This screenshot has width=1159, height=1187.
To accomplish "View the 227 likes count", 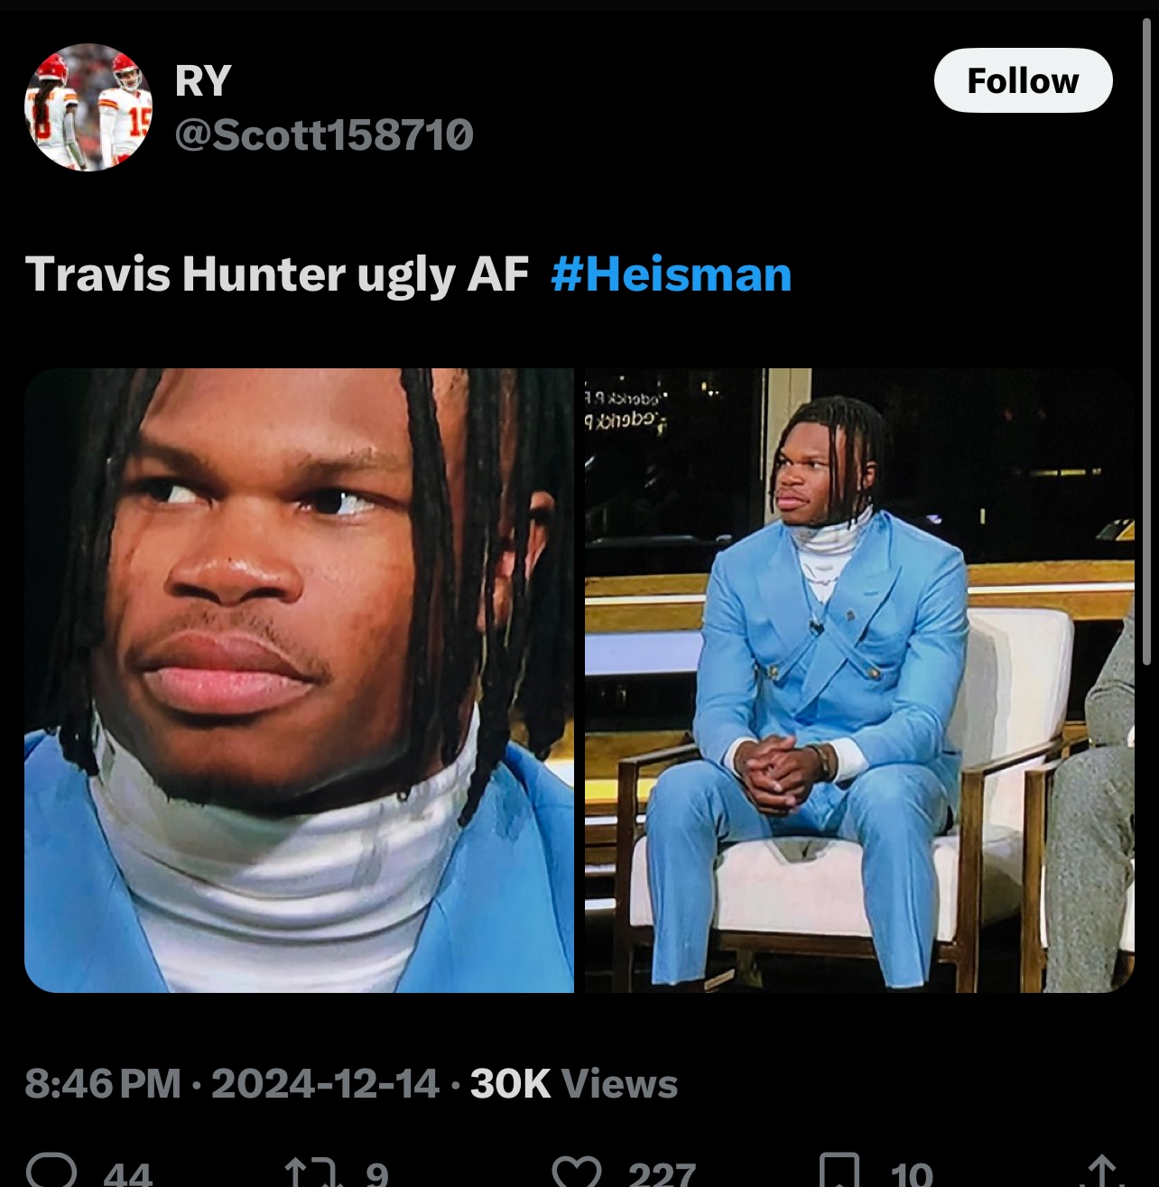I will tap(662, 1173).
